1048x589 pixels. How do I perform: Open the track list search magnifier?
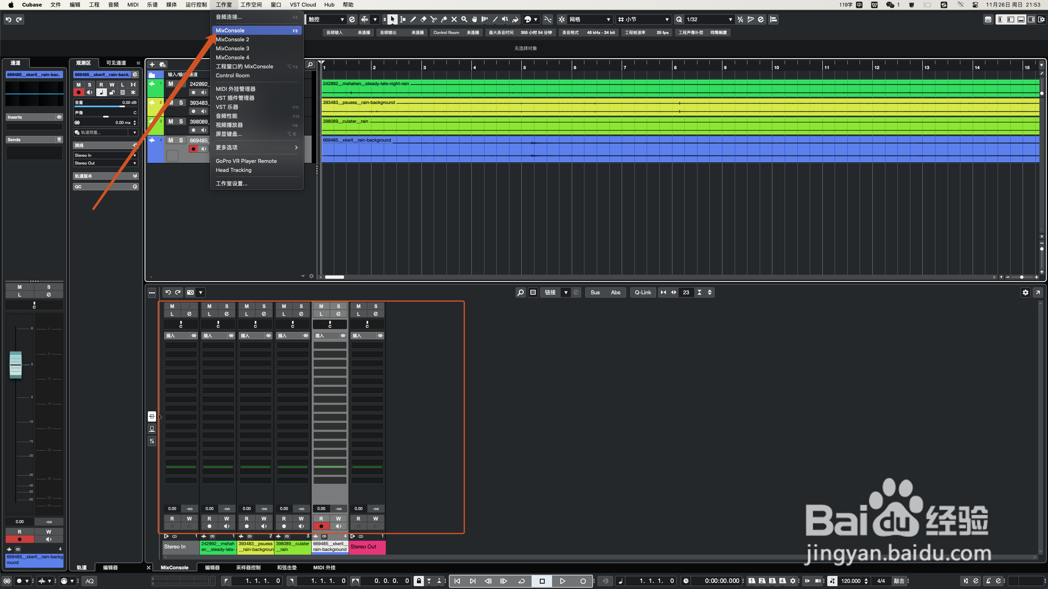(310, 64)
